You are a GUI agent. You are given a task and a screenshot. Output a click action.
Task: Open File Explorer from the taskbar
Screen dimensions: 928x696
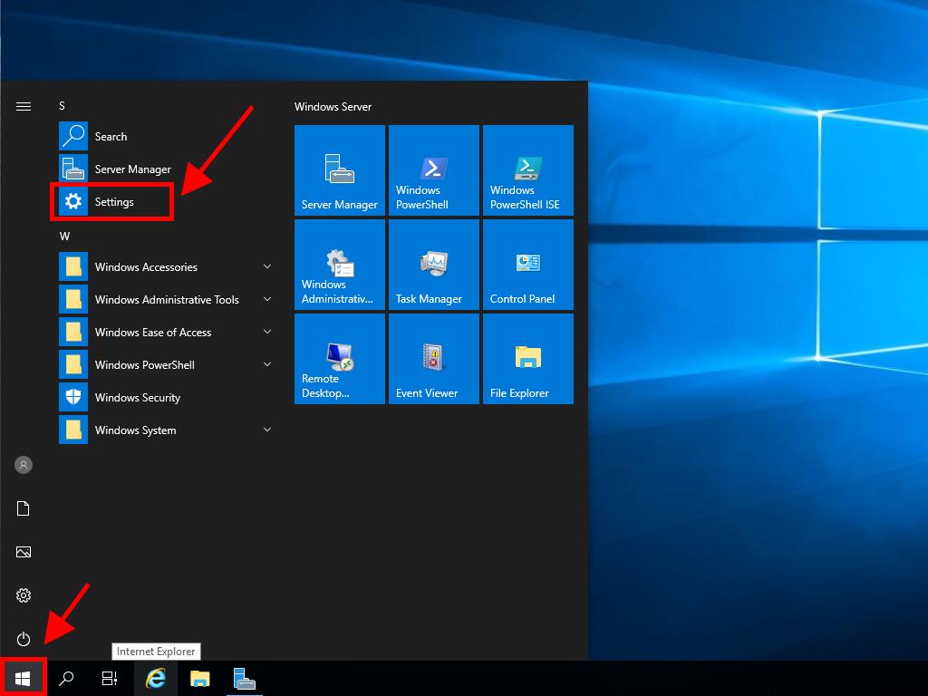click(x=200, y=678)
